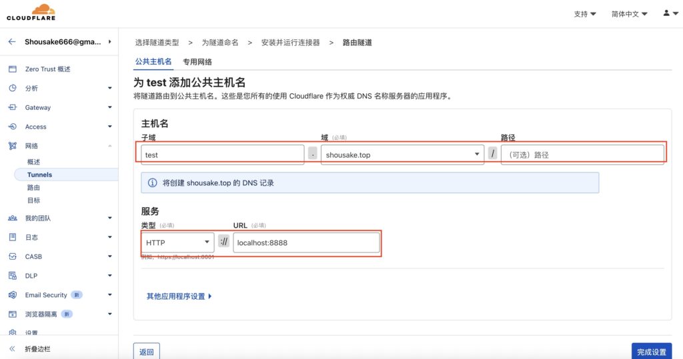Click the 返回 button

click(x=146, y=352)
